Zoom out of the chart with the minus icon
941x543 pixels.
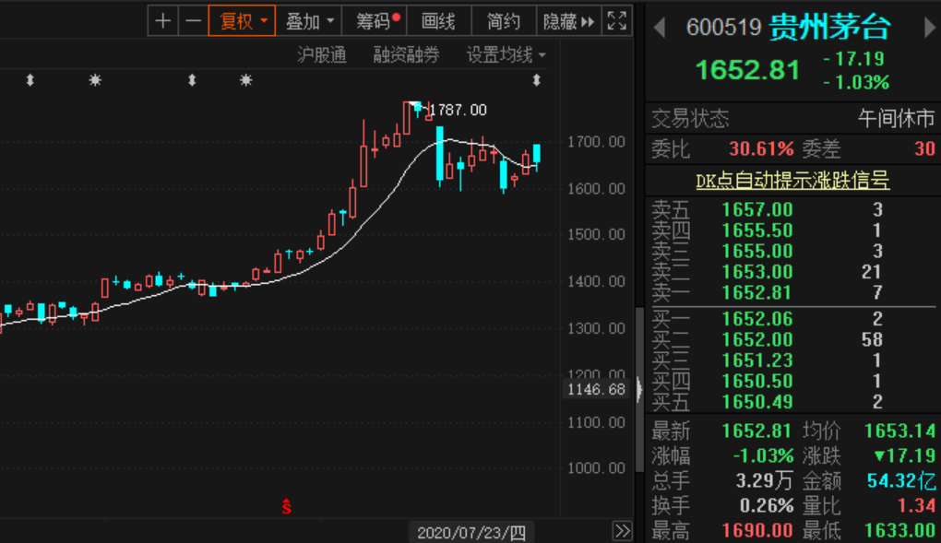(x=193, y=20)
